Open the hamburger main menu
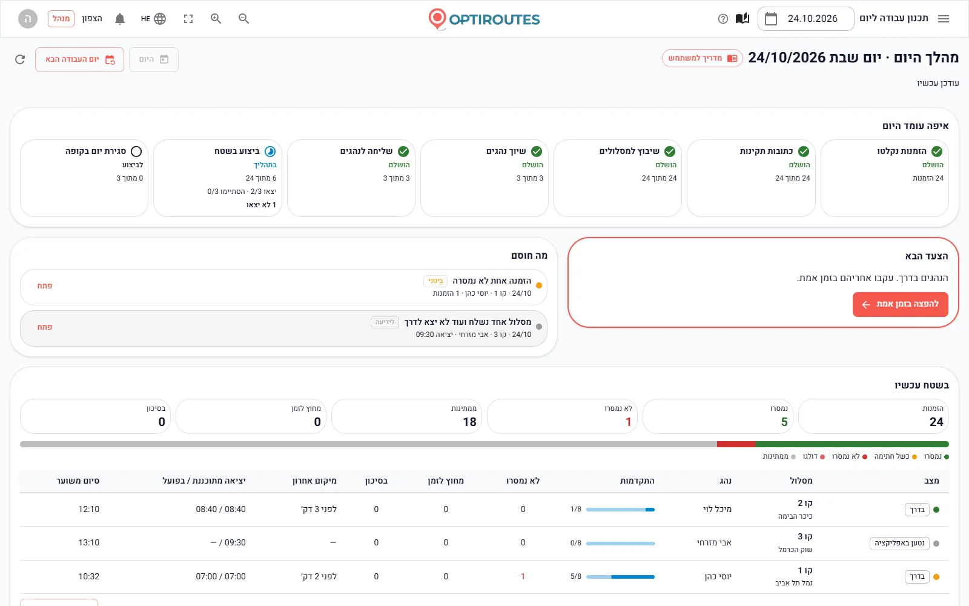 943,19
